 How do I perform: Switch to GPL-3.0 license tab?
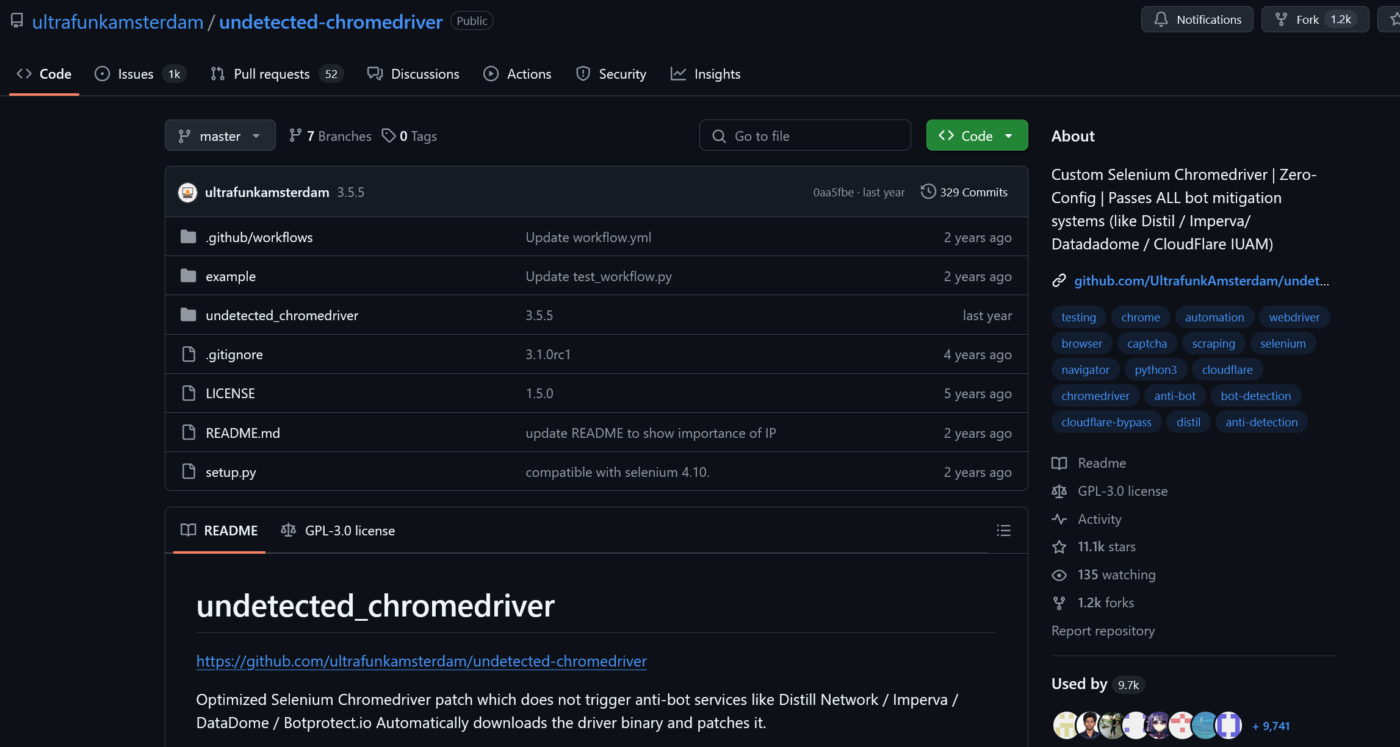click(x=337, y=530)
